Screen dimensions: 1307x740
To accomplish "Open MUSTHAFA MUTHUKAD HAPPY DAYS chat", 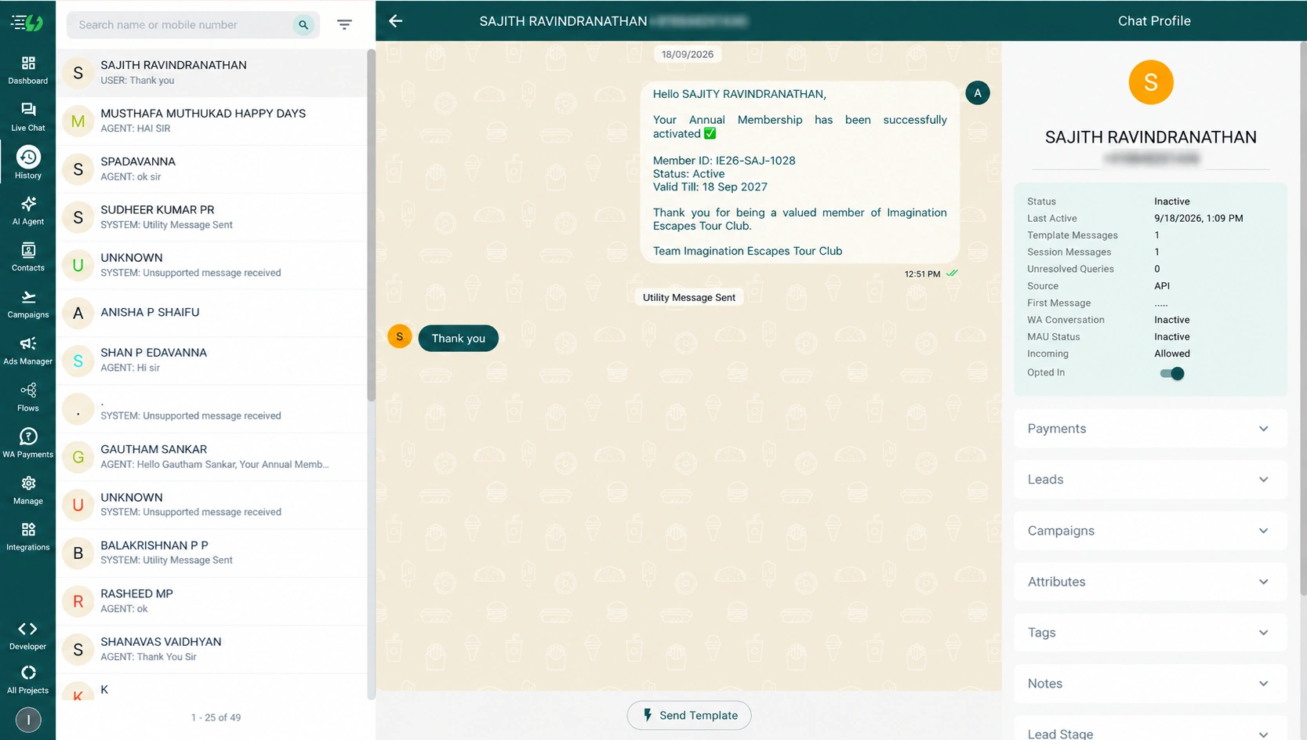I will (x=212, y=121).
